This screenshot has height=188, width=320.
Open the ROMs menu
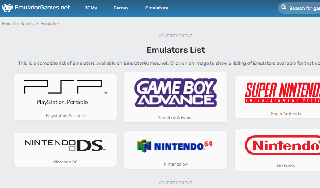point(90,8)
